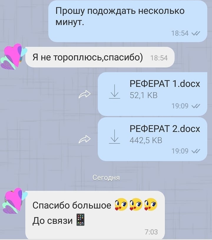The height and width of the screenshot is (240, 212).
Task: Tap read checkmarks on 18:54 outgoing message
Action: pos(196,33)
